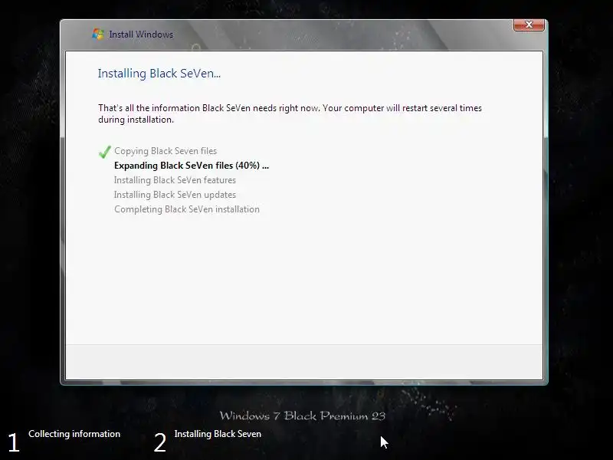
Task: Click 'Expanding Black SeVen files (40%)' step
Action: (192, 166)
